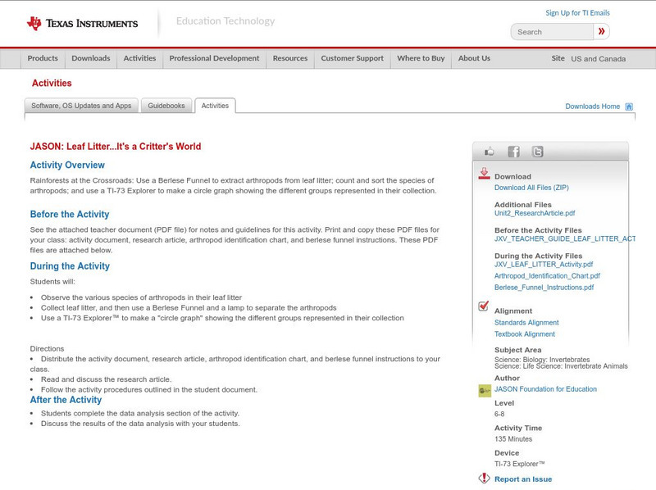The image size is (656, 490).
Task: Switch to Software, OS Updates and Apps tab
Action: (x=81, y=106)
